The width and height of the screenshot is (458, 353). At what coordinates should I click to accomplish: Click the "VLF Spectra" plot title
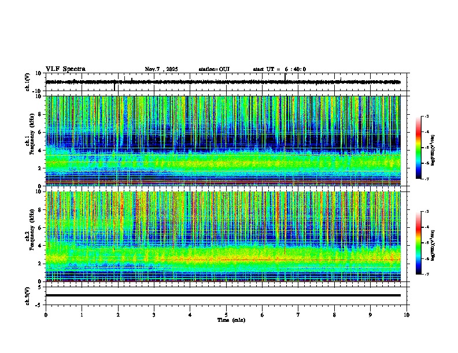(x=65, y=69)
